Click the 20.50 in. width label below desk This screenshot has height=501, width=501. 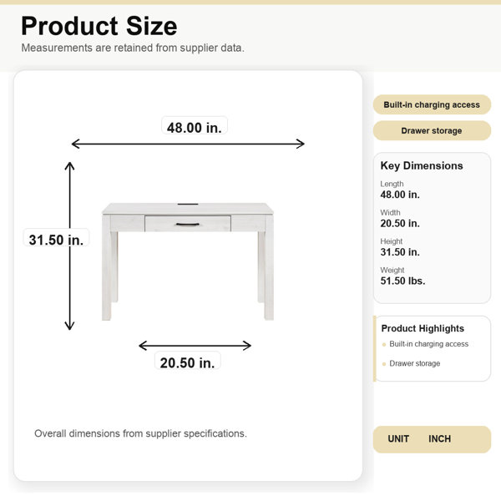pyautogui.click(x=188, y=362)
